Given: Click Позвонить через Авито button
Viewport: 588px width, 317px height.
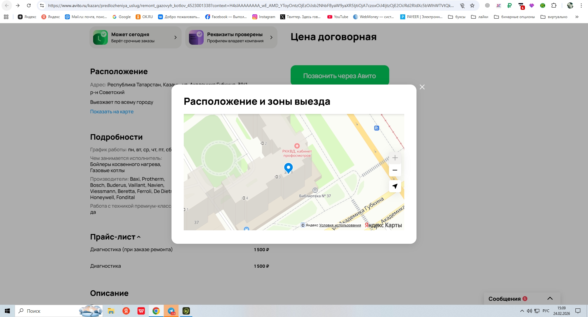Looking at the screenshot, I should (340, 76).
